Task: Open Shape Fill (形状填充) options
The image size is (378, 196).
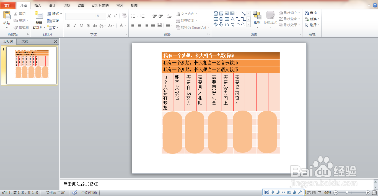Action: pyautogui.click(x=289, y=13)
